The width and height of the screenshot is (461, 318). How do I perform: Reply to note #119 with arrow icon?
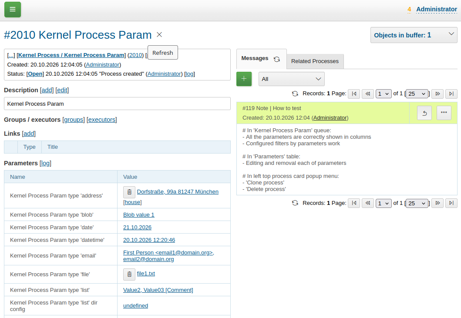[424, 113]
